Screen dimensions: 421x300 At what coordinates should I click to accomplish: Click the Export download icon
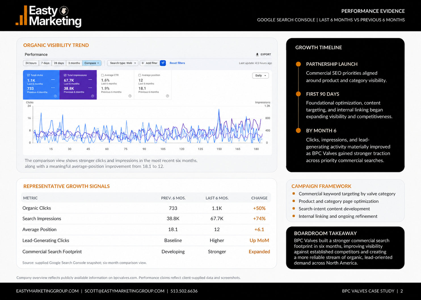tap(257, 54)
